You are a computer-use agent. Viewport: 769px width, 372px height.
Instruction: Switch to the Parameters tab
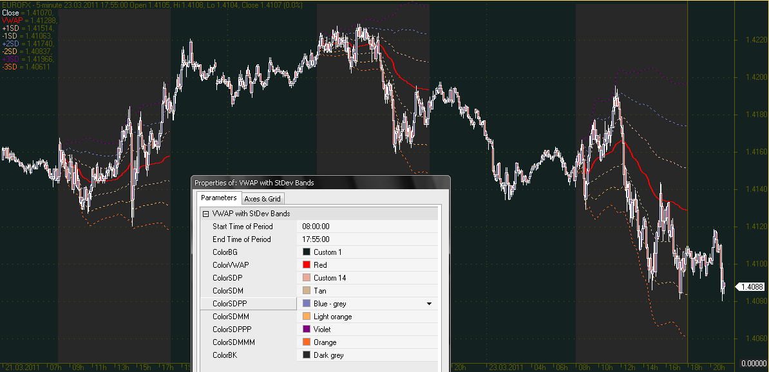[219, 198]
